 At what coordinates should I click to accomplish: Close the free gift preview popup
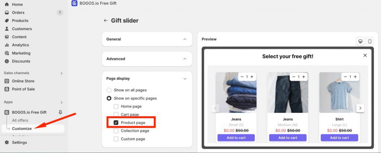tap(365, 55)
